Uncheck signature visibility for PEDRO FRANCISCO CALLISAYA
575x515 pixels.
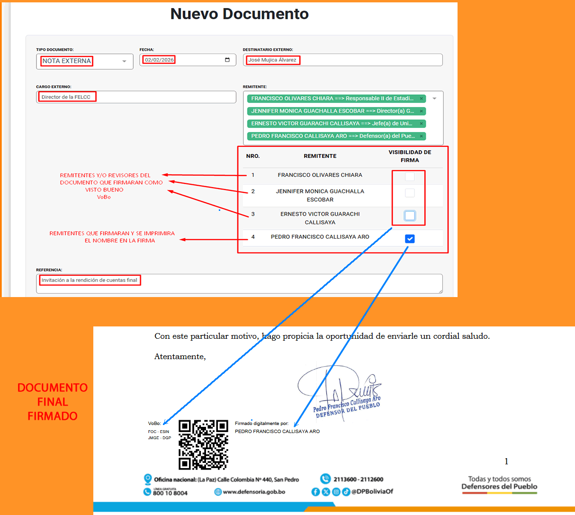[410, 239]
